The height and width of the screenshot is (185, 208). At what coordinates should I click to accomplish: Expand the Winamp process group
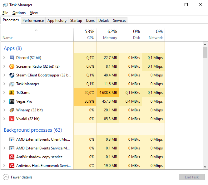tap(4, 110)
